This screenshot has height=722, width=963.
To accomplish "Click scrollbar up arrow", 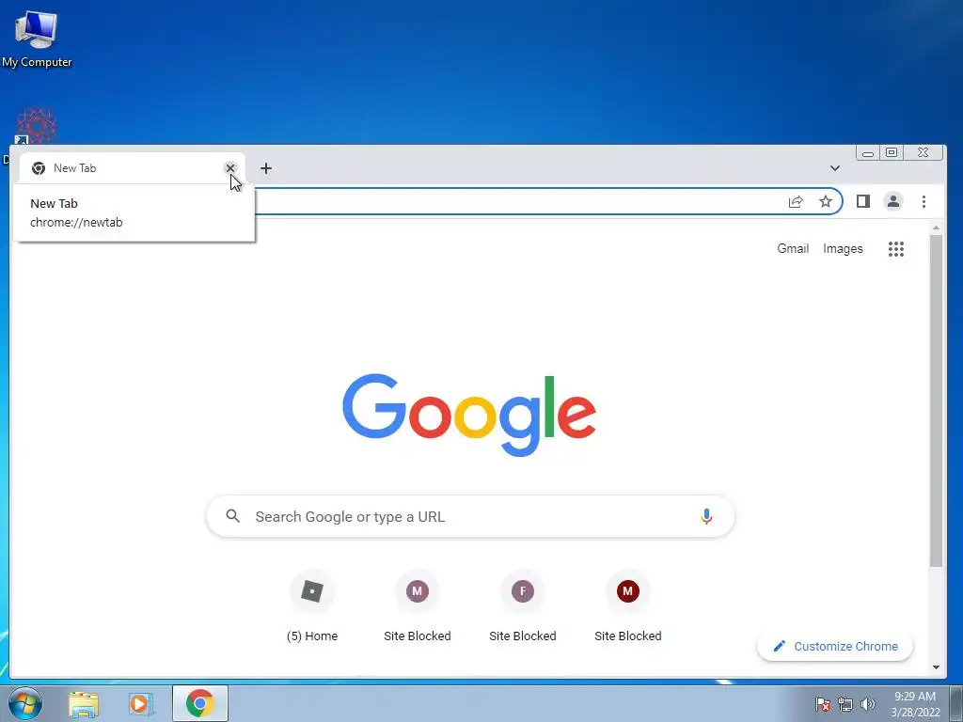I will tap(936, 228).
